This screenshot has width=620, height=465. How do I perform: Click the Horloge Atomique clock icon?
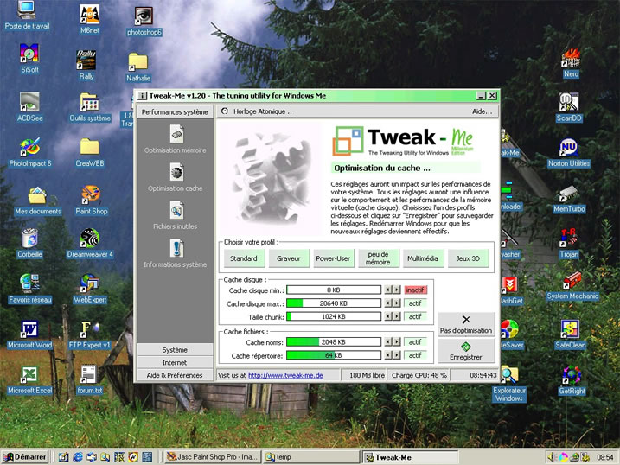coord(225,111)
